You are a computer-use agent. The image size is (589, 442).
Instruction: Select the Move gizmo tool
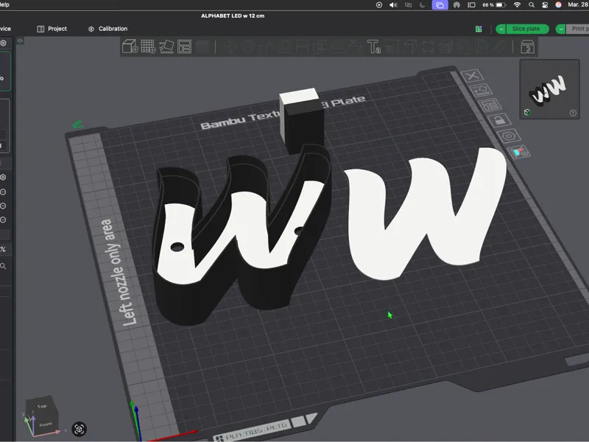[x=230, y=47]
